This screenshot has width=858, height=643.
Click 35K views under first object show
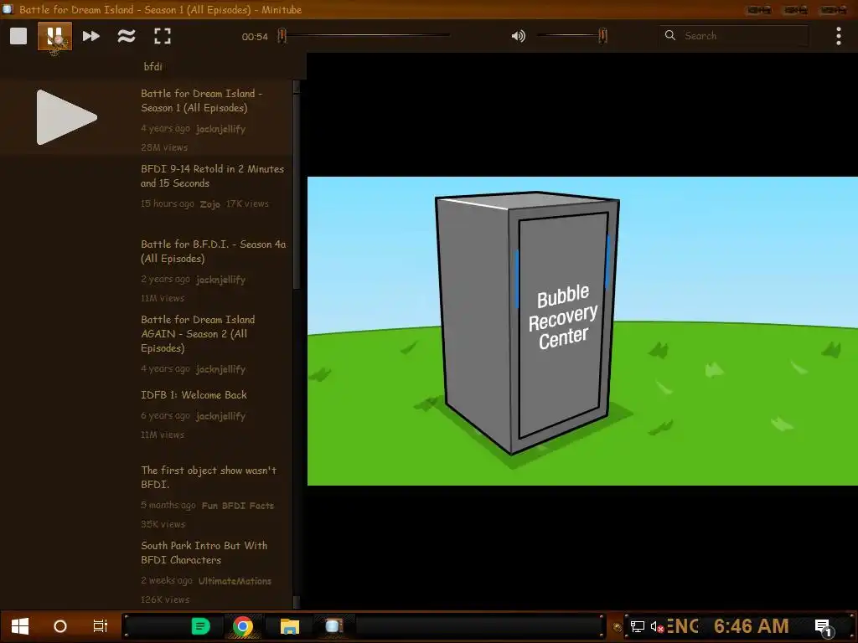(x=163, y=524)
